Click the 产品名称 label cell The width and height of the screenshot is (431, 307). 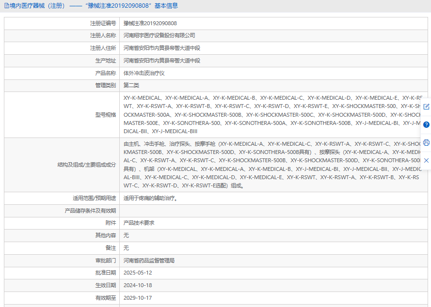[62, 73]
